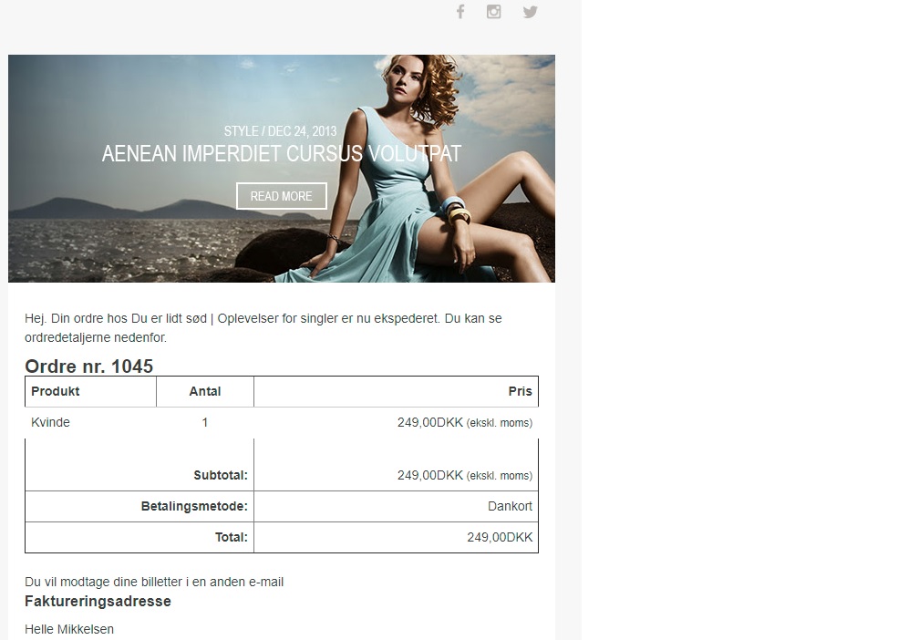Click the Antal column header
919x640 pixels.
205,391
